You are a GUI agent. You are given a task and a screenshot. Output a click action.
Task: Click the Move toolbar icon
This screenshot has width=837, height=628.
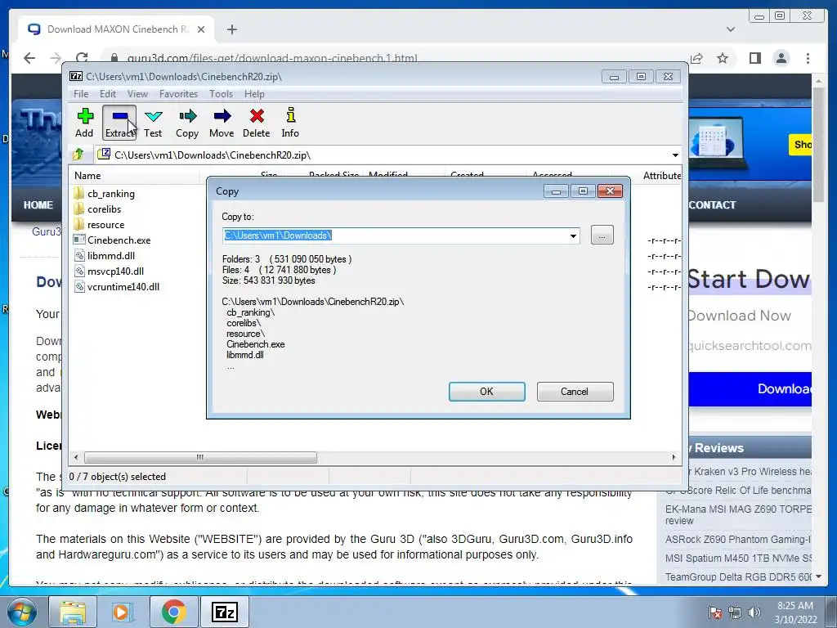pyautogui.click(x=222, y=123)
